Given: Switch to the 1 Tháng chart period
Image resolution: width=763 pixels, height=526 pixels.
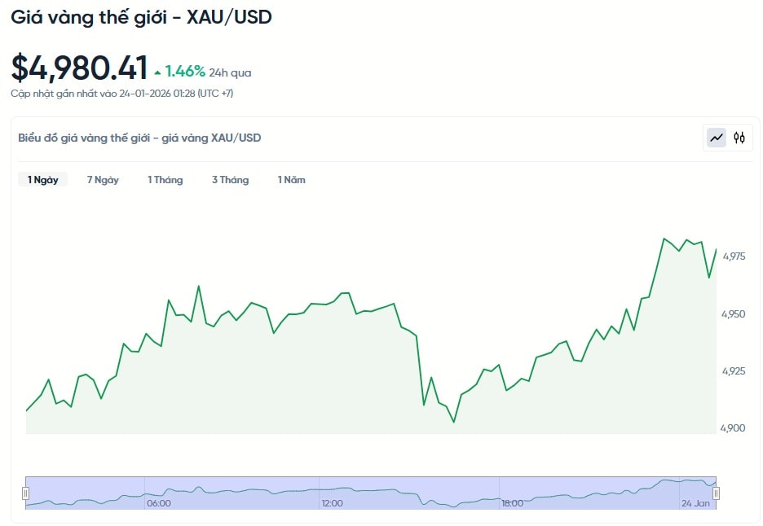Looking at the screenshot, I should 165,179.
